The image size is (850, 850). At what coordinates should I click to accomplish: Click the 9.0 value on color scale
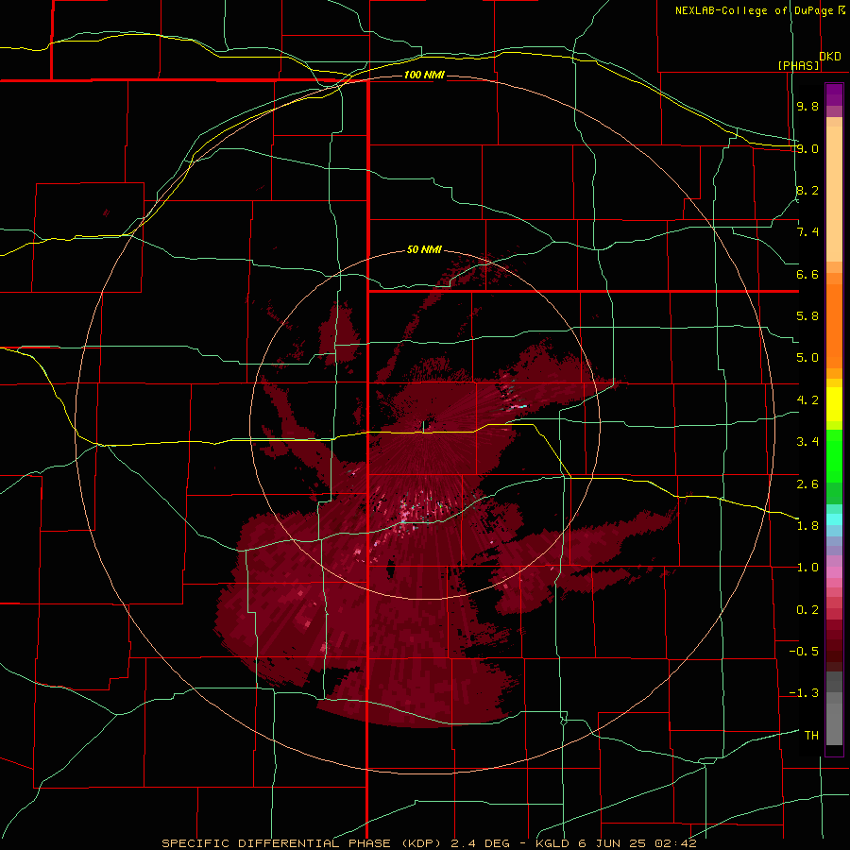pyautogui.click(x=807, y=148)
